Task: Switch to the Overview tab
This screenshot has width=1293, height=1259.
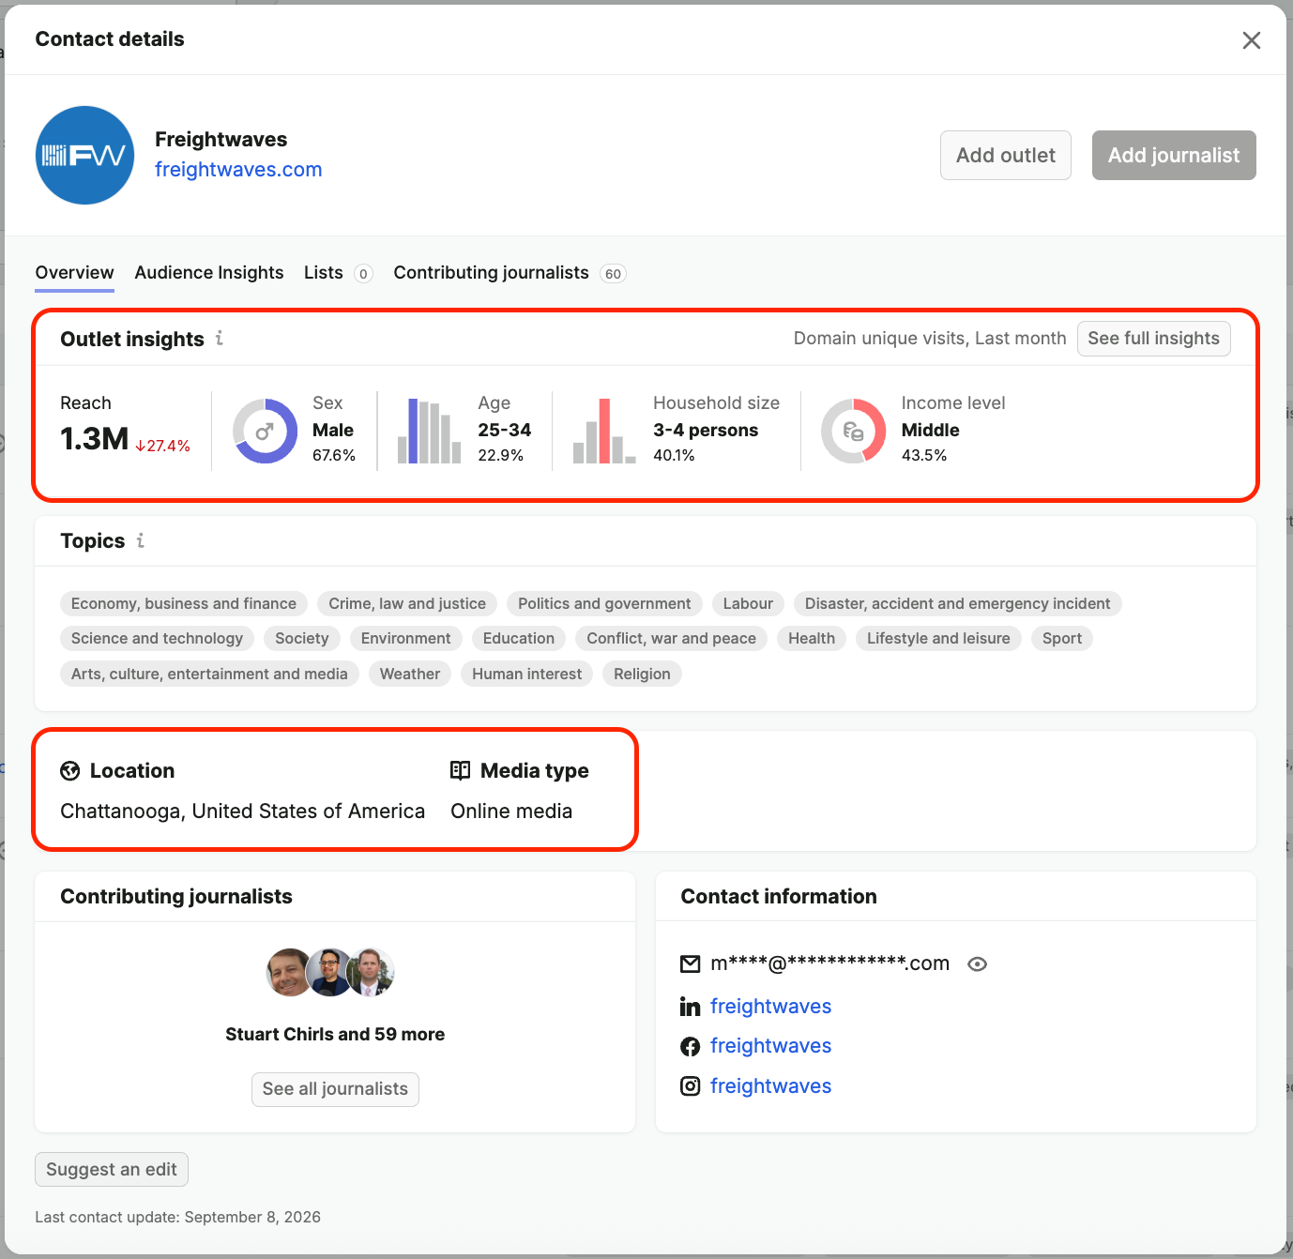Action: click(x=74, y=273)
